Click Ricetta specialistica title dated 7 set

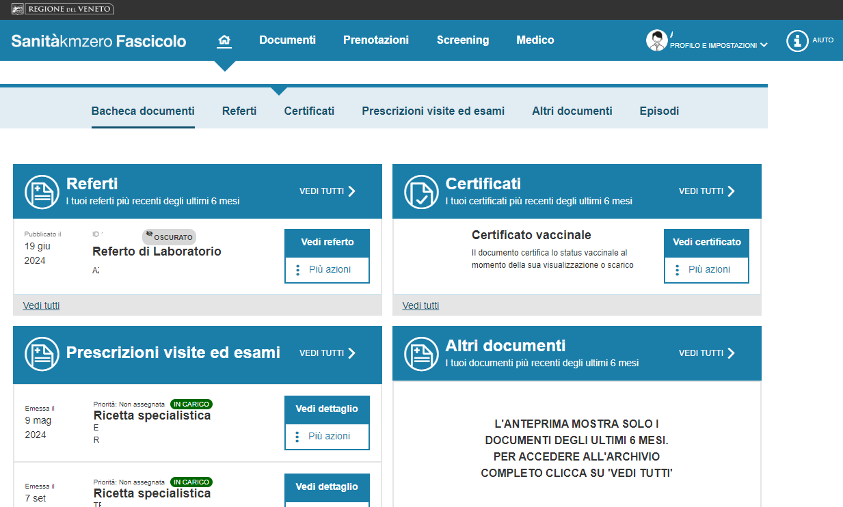point(152,493)
